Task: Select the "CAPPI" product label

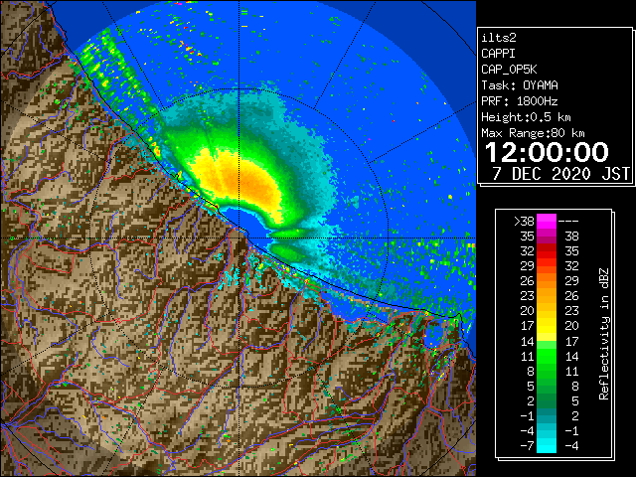Action: tap(498, 54)
